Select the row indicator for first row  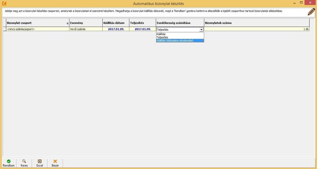point(4,29)
